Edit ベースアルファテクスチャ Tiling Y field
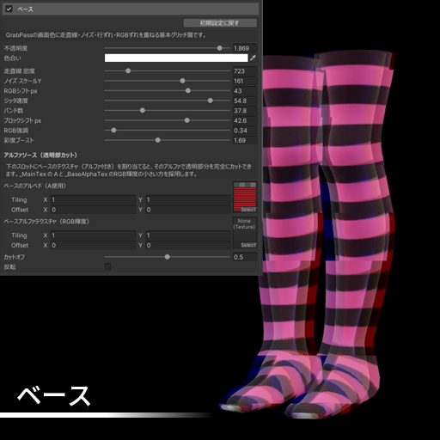This screenshot has width=440, height=440. (x=188, y=235)
